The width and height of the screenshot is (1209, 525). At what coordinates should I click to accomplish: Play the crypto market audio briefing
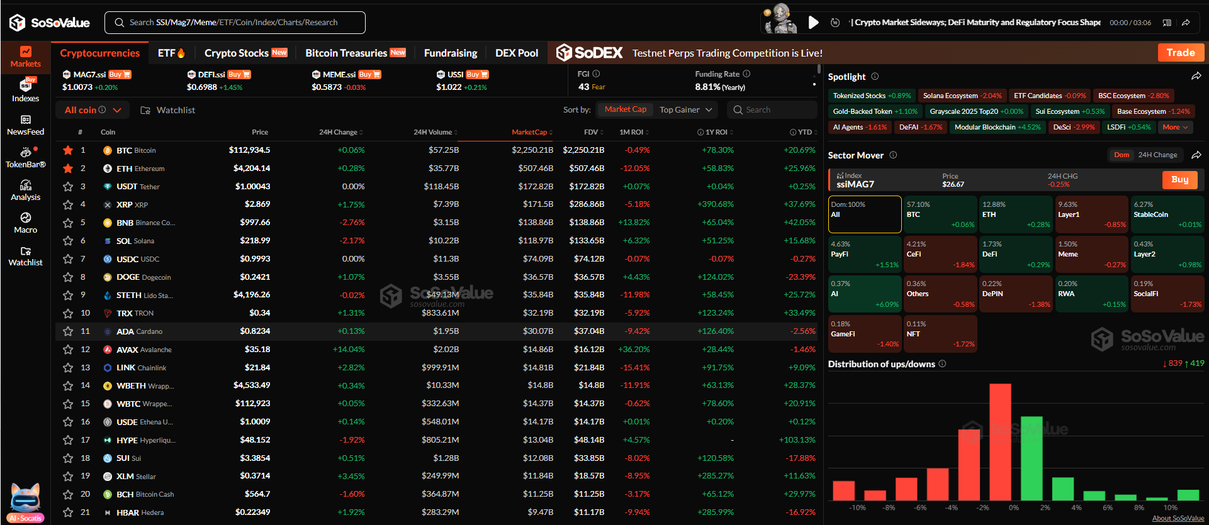pos(813,23)
